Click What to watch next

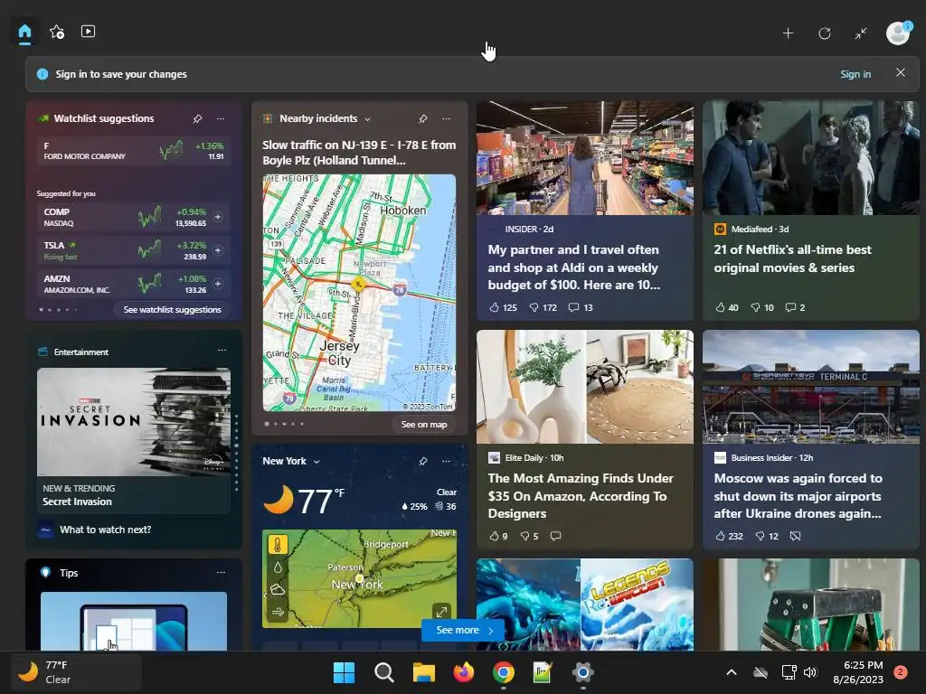coord(105,530)
